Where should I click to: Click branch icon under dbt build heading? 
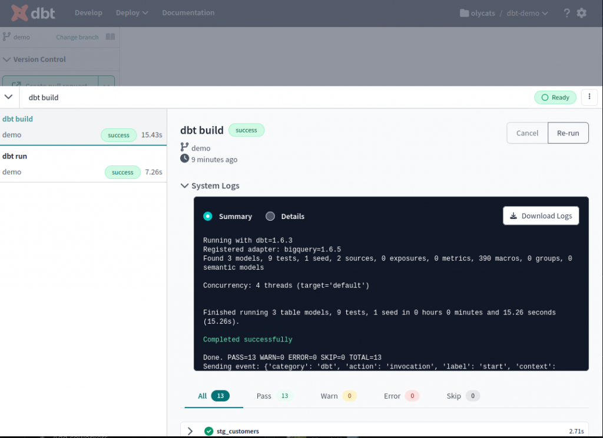click(x=184, y=147)
